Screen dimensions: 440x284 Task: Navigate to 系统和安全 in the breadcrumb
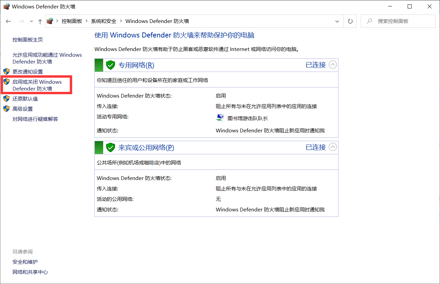tap(103, 21)
